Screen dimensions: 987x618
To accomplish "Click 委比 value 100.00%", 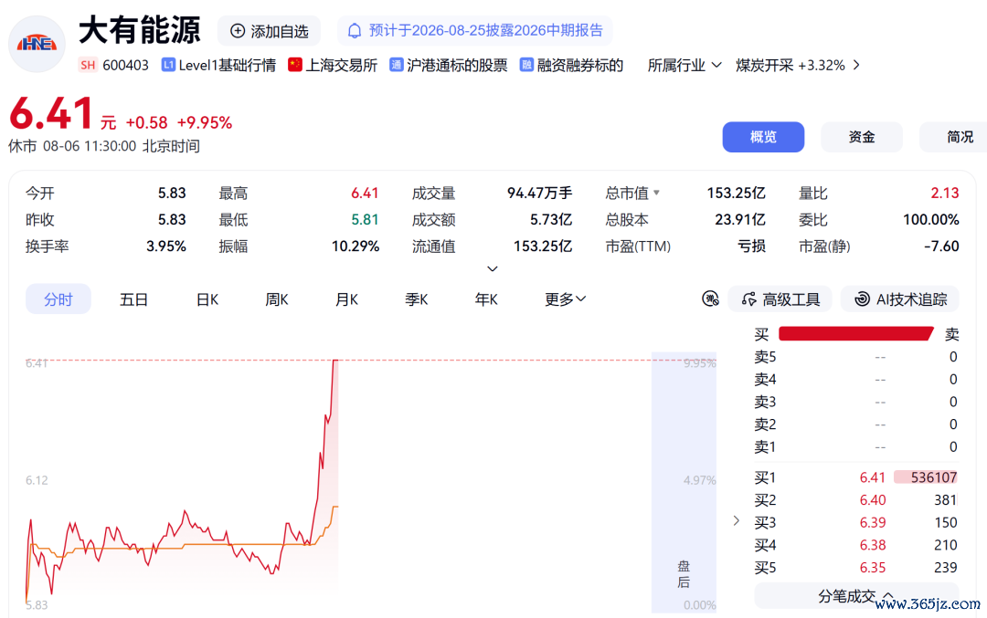I will point(931,220).
